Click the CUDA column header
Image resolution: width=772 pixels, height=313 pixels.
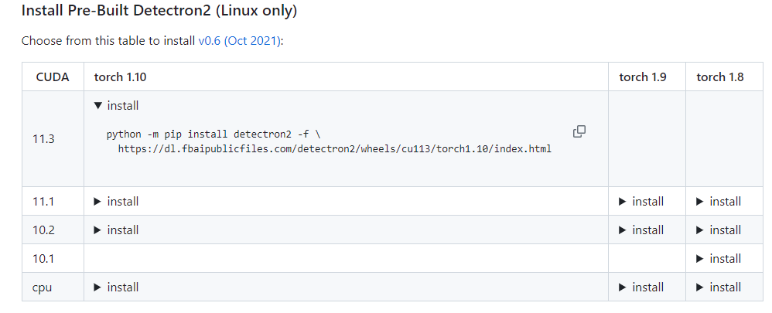click(53, 77)
